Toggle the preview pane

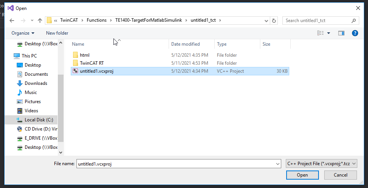tap(341, 33)
